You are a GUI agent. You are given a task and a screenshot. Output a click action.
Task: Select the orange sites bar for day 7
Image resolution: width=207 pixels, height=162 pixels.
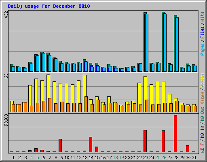pos(50,105)
